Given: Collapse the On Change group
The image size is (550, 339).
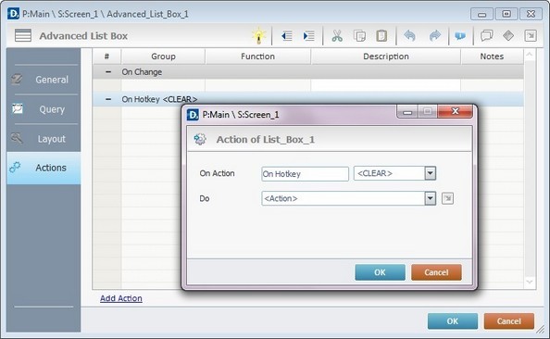Looking at the screenshot, I should click(108, 72).
